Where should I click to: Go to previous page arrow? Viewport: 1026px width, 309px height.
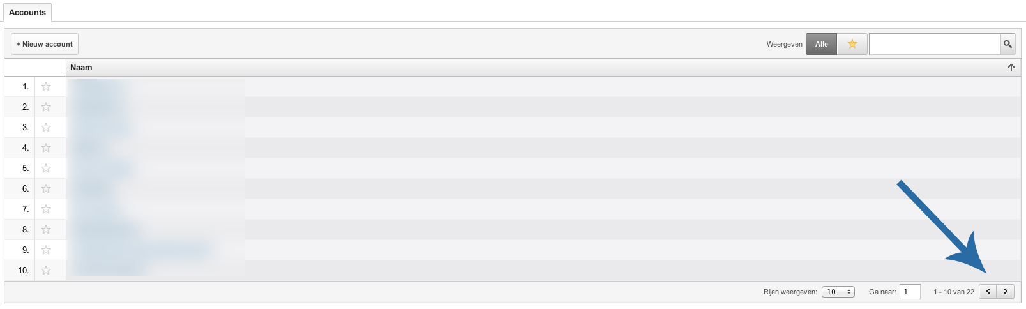[x=988, y=291]
